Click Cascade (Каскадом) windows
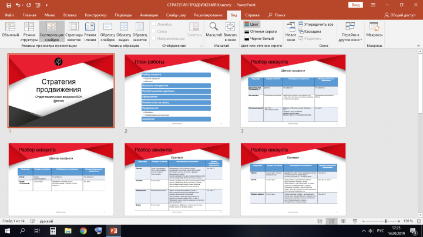Viewport: 423px width, 237px height. click(x=310, y=32)
